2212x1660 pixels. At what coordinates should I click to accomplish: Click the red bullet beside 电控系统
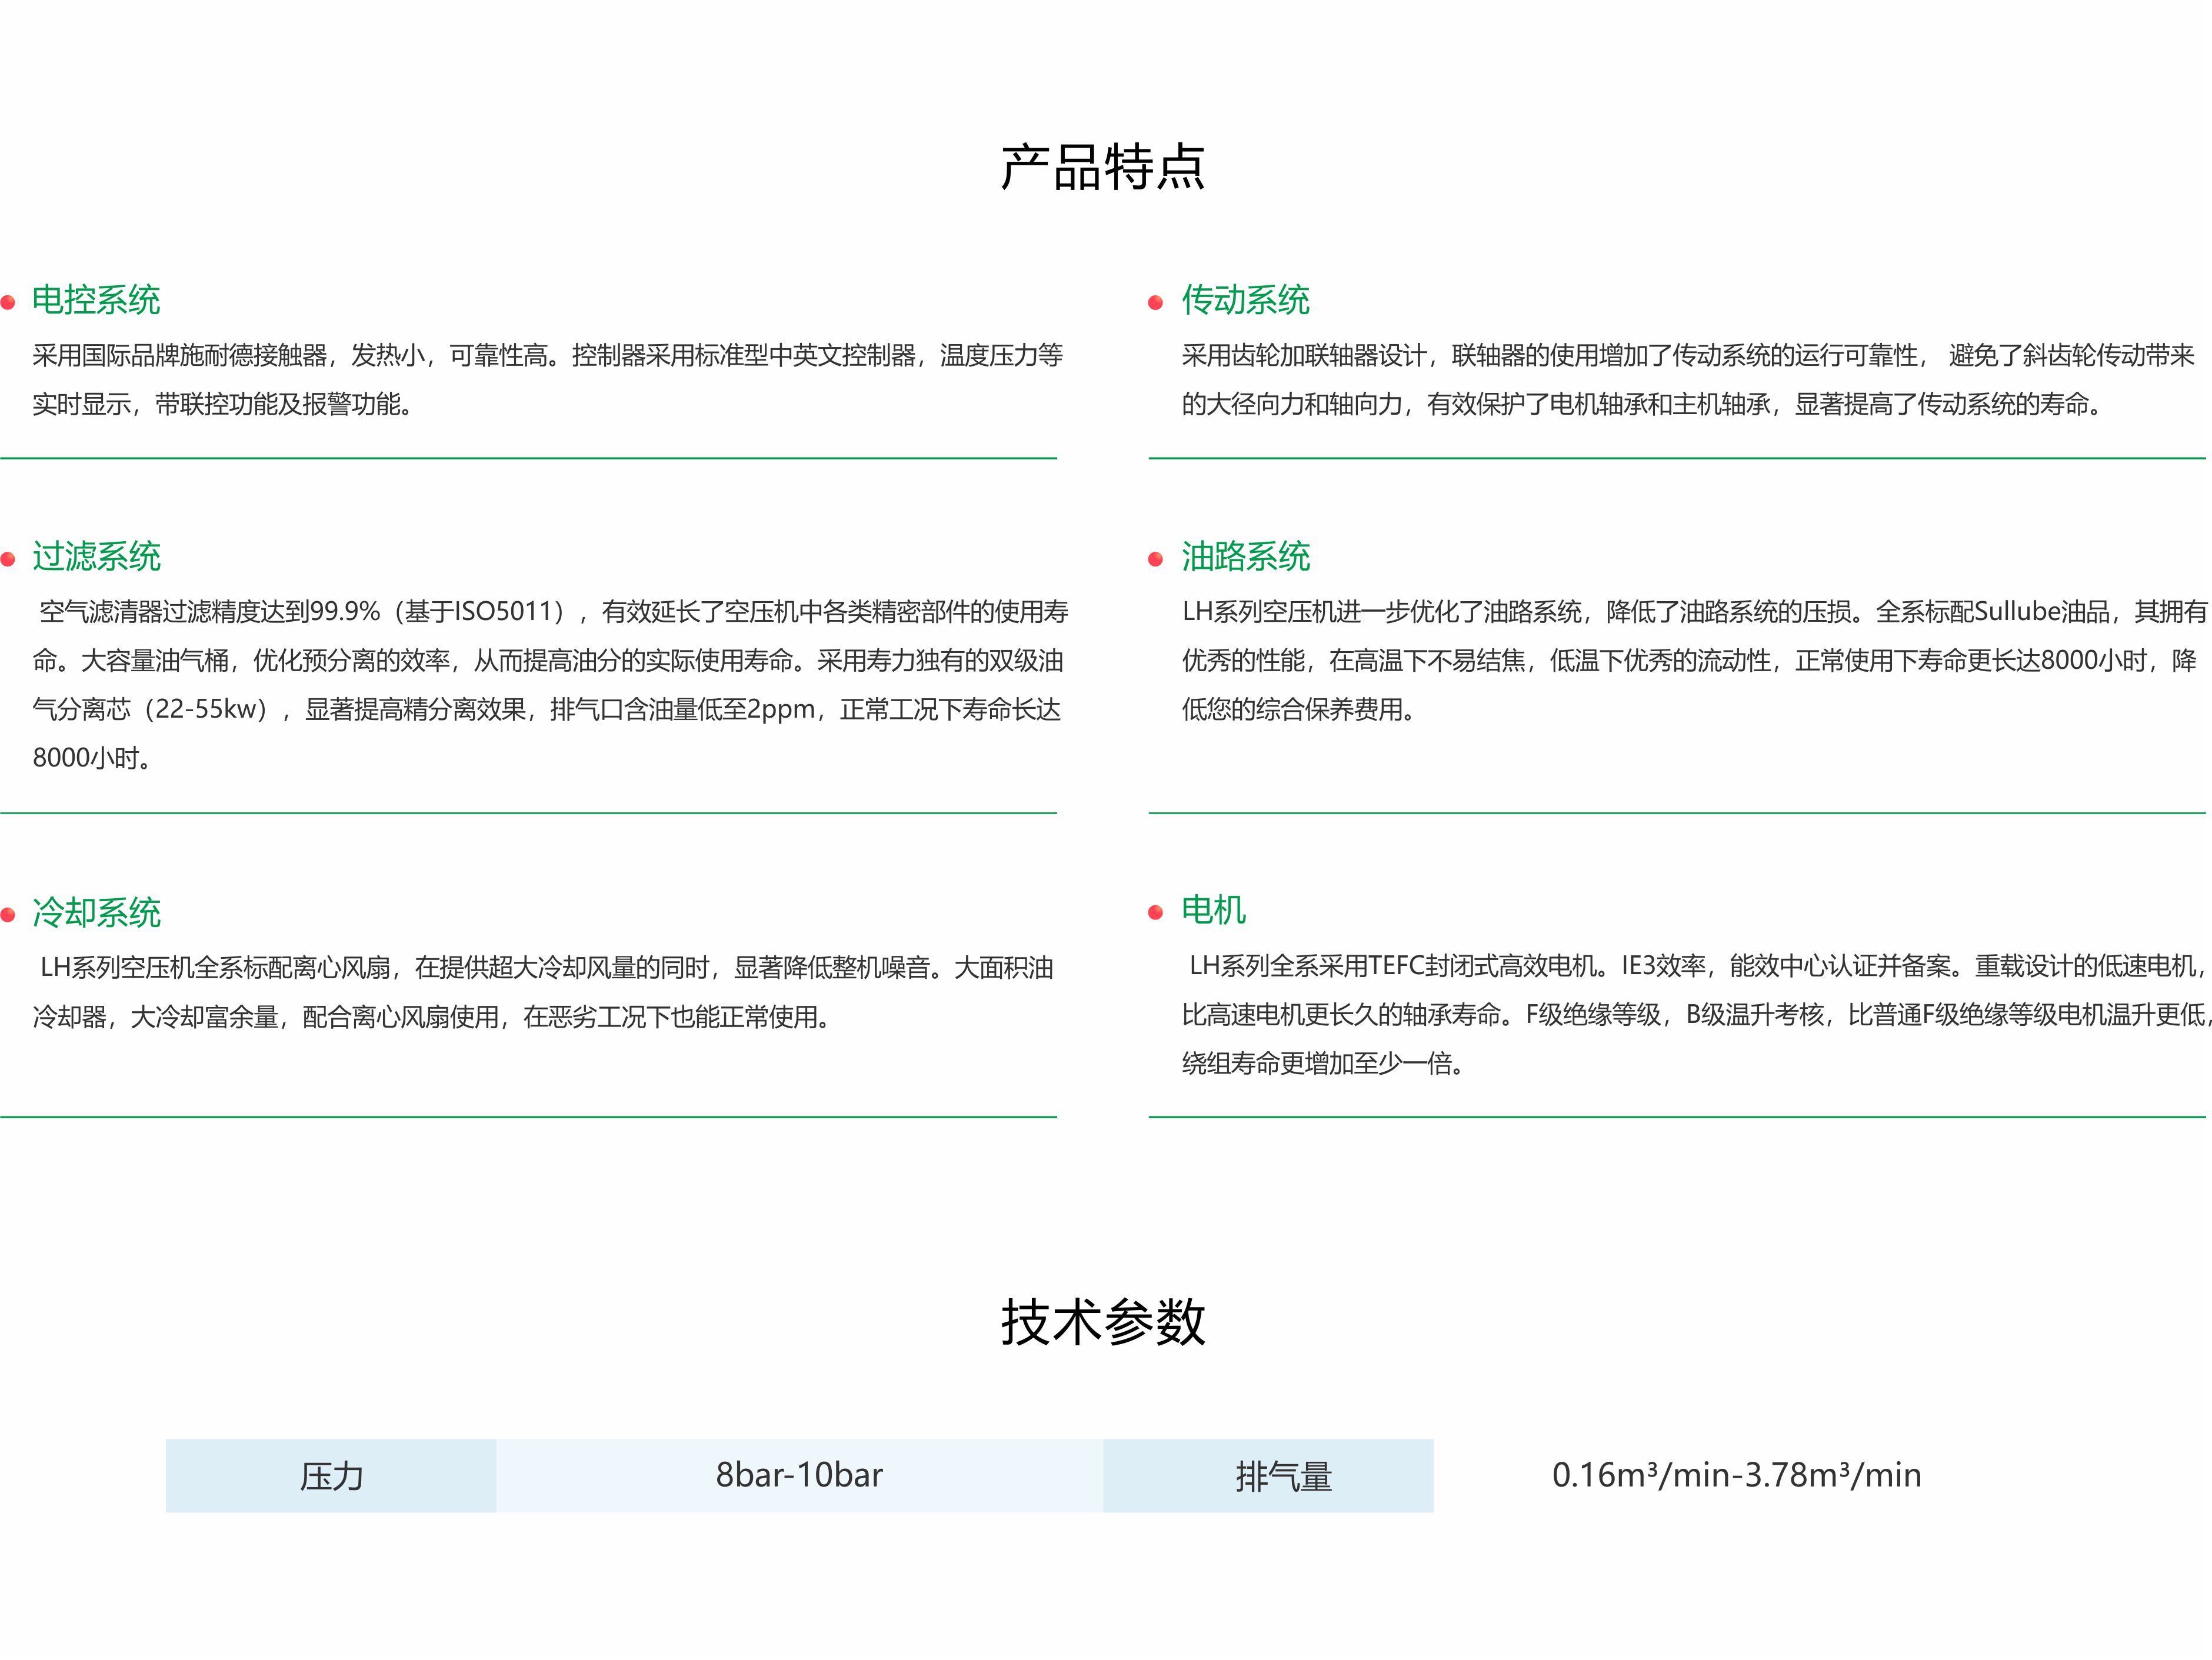pos(8,302)
